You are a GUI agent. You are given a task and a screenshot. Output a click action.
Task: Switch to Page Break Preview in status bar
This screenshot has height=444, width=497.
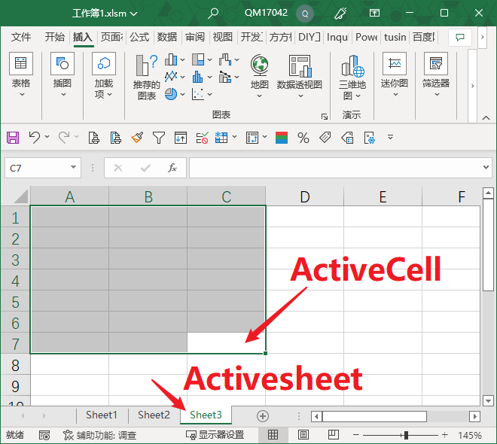pos(334,435)
